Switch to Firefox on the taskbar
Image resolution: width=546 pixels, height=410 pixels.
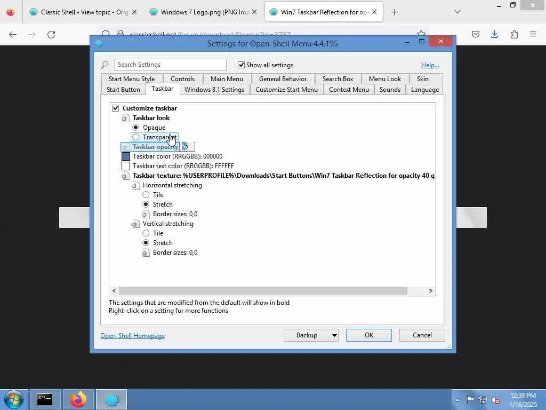tap(78, 399)
